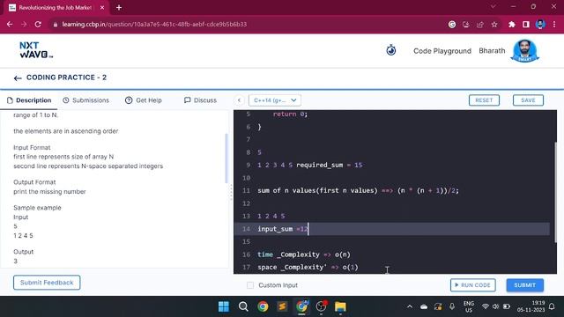The height and width of the screenshot is (317, 564).
Task: Open the C++14 language dropdown
Action: [275, 100]
